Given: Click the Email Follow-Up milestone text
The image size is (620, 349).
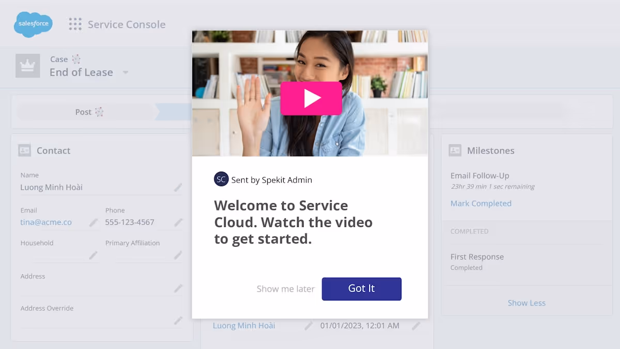Looking at the screenshot, I should point(480,176).
